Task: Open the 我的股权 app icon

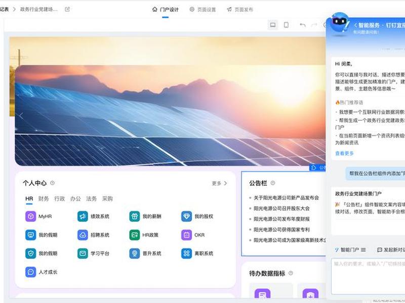Action: pos(186,217)
